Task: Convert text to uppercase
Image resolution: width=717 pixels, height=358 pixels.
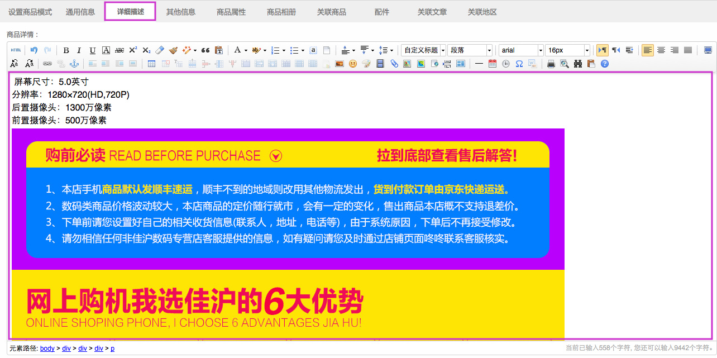Action: pyautogui.click(x=14, y=64)
